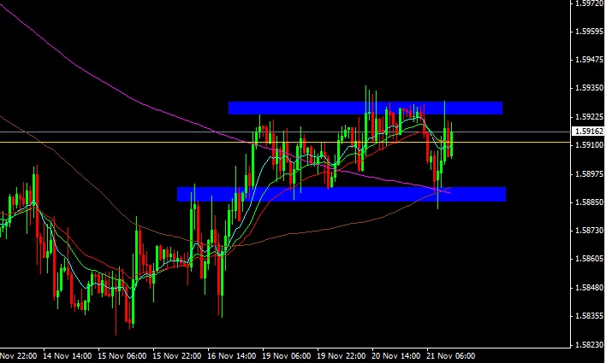Click the 15 Nov 06:00 time label
606x363 pixels.
[x=122, y=355]
